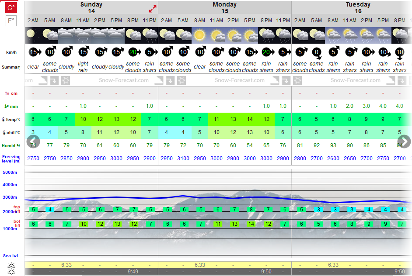This screenshot has width=412, height=276.
Task: Click the rain mm row label icon
Action: pyautogui.click(x=7, y=106)
